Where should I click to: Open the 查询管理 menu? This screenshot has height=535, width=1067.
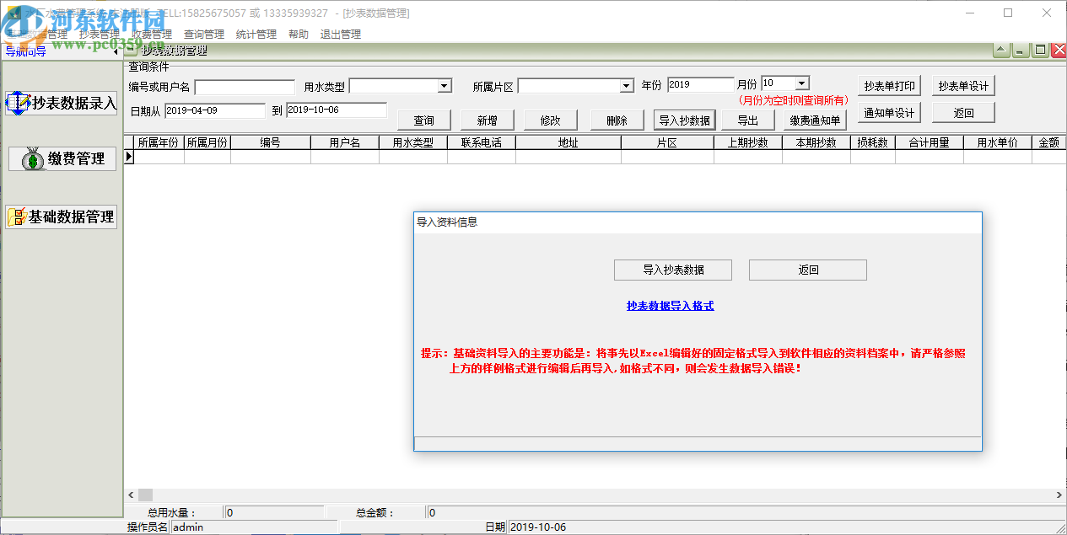[202, 34]
